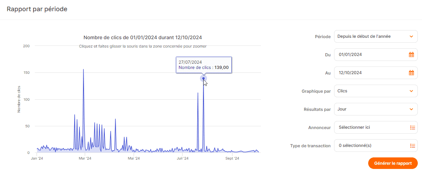Image resolution: width=422 pixels, height=170 pixels.
Task: Expand the Résultats par dropdown chevron
Action: point(411,109)
